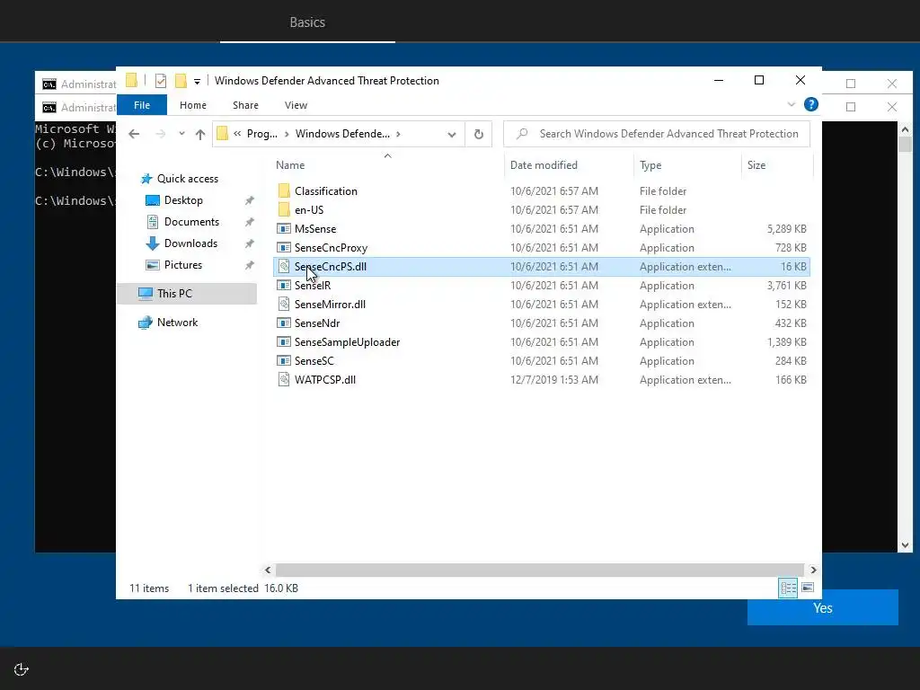
Task: Go back with the back arrow
Action: (x=134, y=134)
